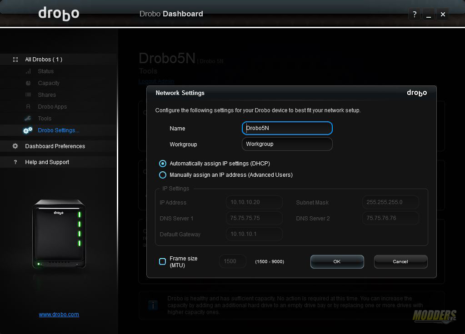Click the Capacity pie icon
The image size is (465, 334).
28,83
